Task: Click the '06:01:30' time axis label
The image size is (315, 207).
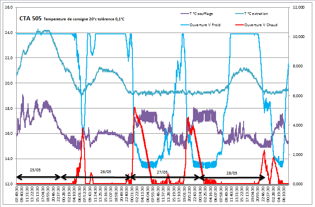Action: tap(80, 194)
